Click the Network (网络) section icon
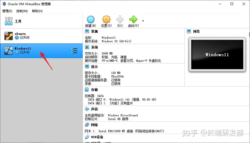This screenshot has width=250, height=143. (x=87, y=125)
